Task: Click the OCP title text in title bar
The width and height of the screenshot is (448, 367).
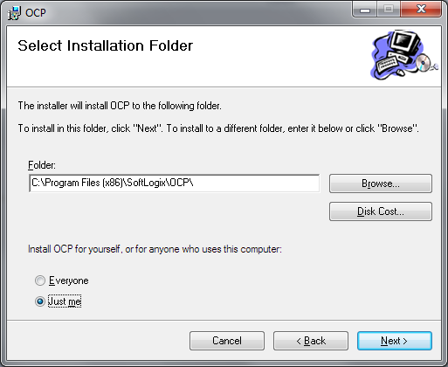Action: click(36, 13)
